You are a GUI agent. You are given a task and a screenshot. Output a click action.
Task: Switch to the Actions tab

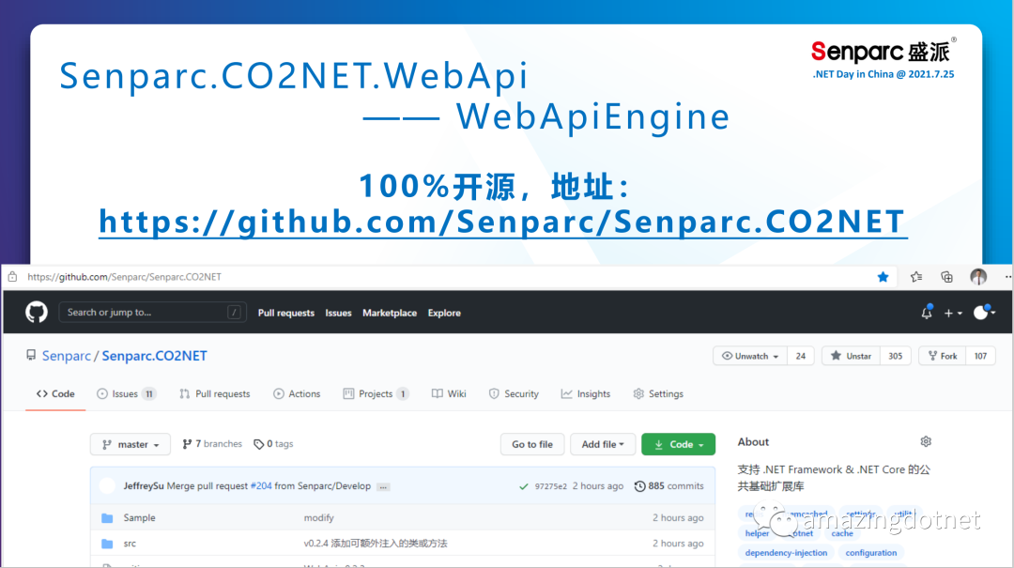pos(297,393)
